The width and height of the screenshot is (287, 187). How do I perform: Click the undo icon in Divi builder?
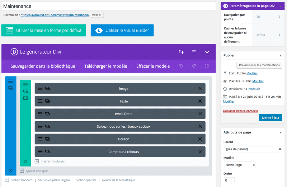(x=181, y=66)
